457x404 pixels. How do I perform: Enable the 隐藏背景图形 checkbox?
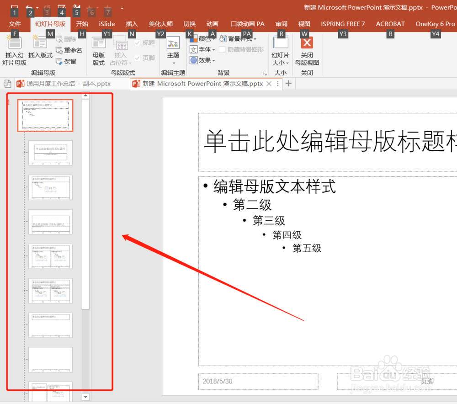[222, 50]
